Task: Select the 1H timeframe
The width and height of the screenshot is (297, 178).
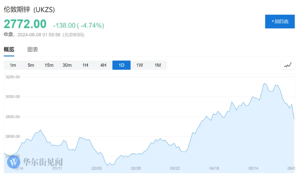Action: pyautogui.click(x=85, y=65)
